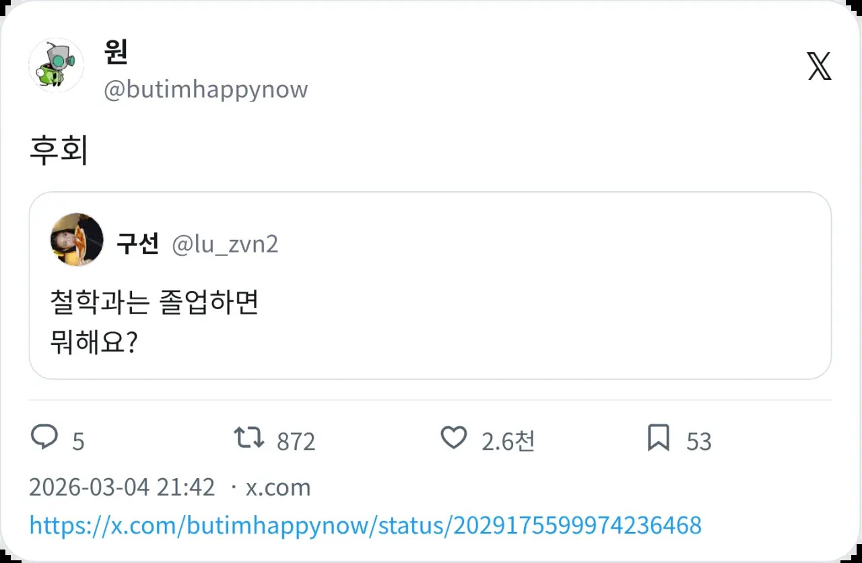The width and height of the screenshot is (862, 563).
Task: Click the quoted author name 구선
Action: pyautogui.click(x=137, y=244)
